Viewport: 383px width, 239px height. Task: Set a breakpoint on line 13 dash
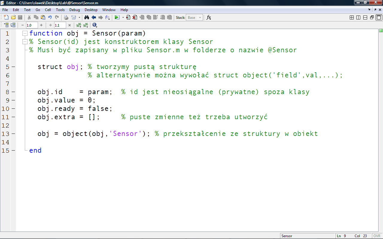(13, 134)
